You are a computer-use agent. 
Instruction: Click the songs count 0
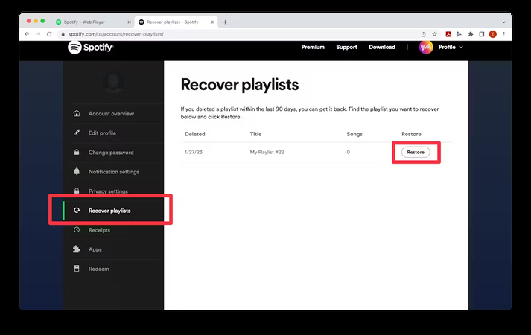(348, 153)
